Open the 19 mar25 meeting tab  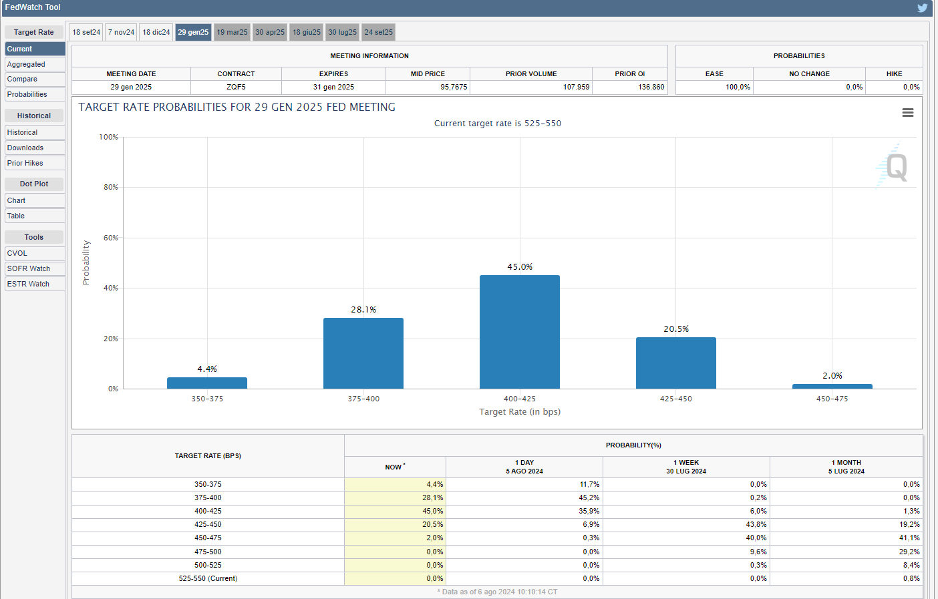[232, 32]
